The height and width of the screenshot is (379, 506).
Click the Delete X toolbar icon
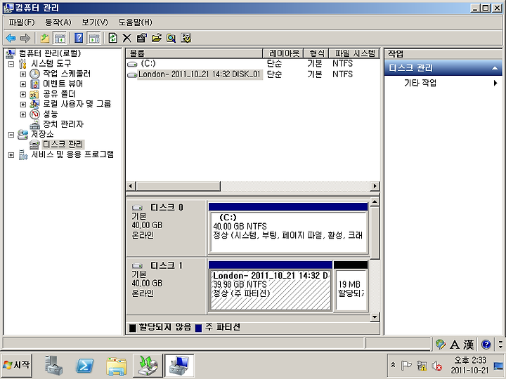coord(126,38)
